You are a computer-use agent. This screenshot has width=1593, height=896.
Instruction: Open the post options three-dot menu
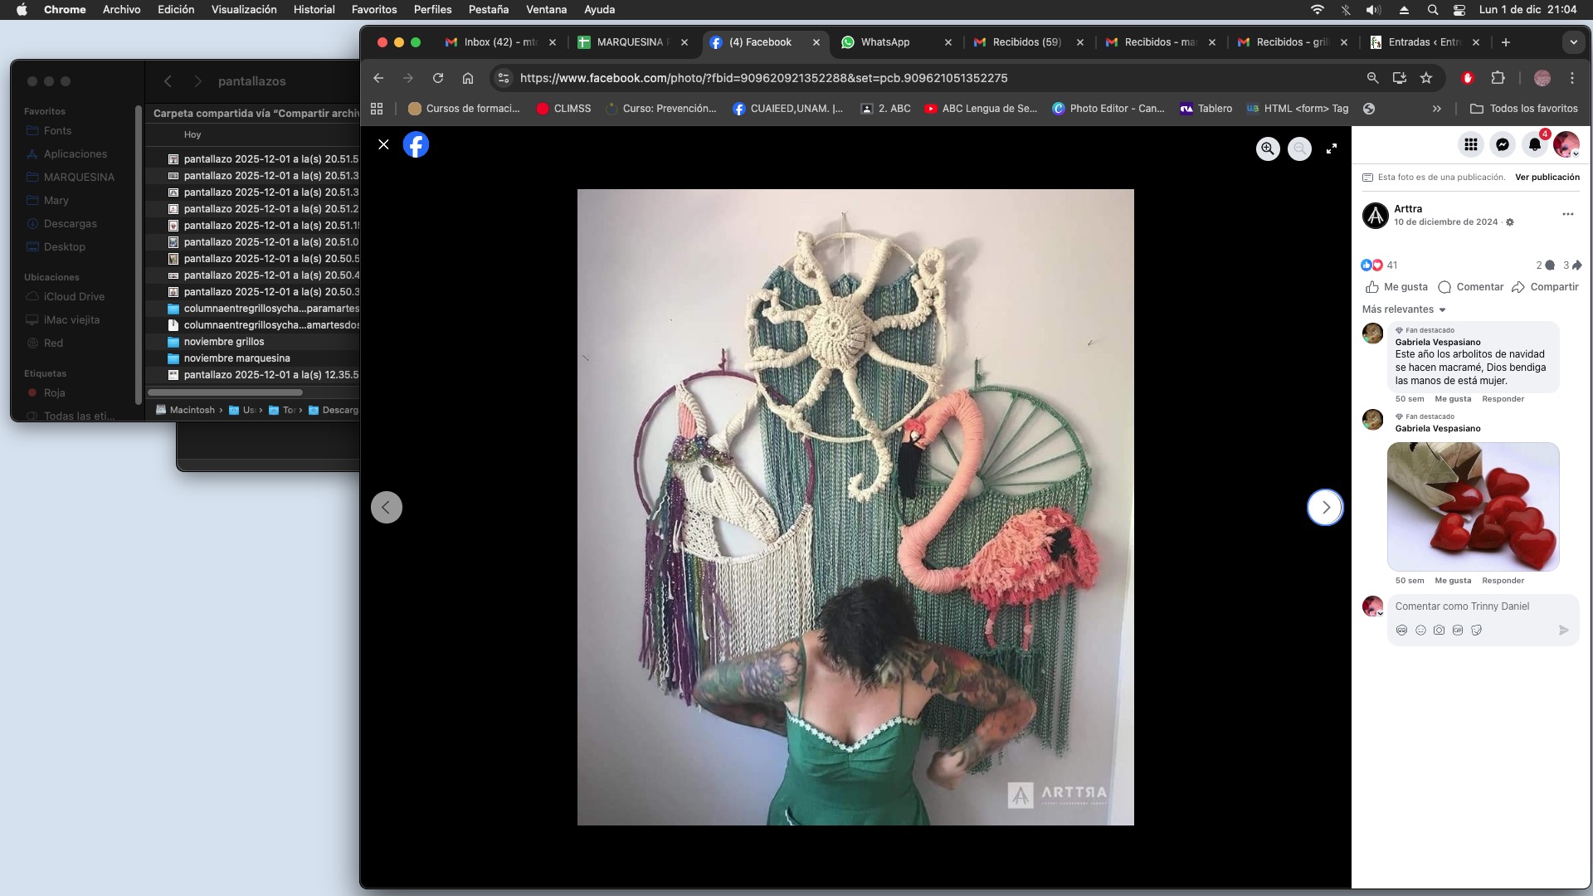[1567, 214]
